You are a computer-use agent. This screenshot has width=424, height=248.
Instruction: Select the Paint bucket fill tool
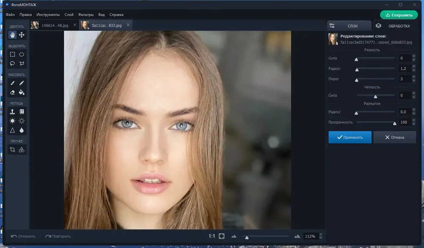pyautogui.click(x=22, y=92)
